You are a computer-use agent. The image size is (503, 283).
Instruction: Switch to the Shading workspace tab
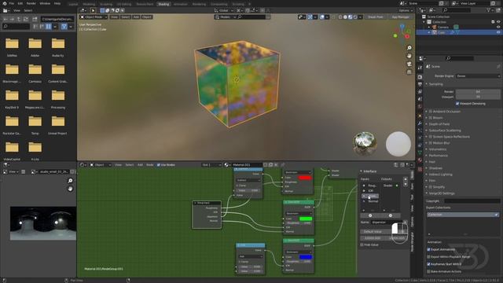click(163, 4)
